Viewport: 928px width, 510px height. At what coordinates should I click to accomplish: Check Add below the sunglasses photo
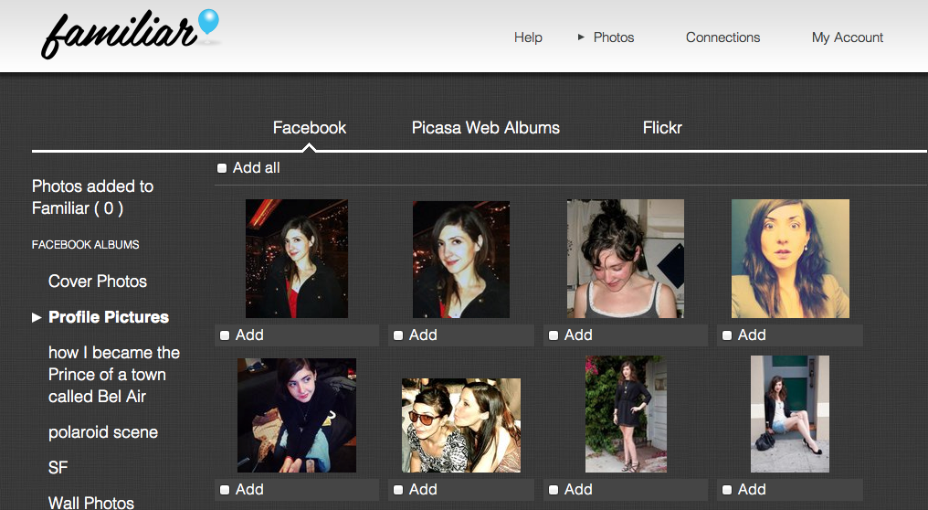[x=398, y=490]
